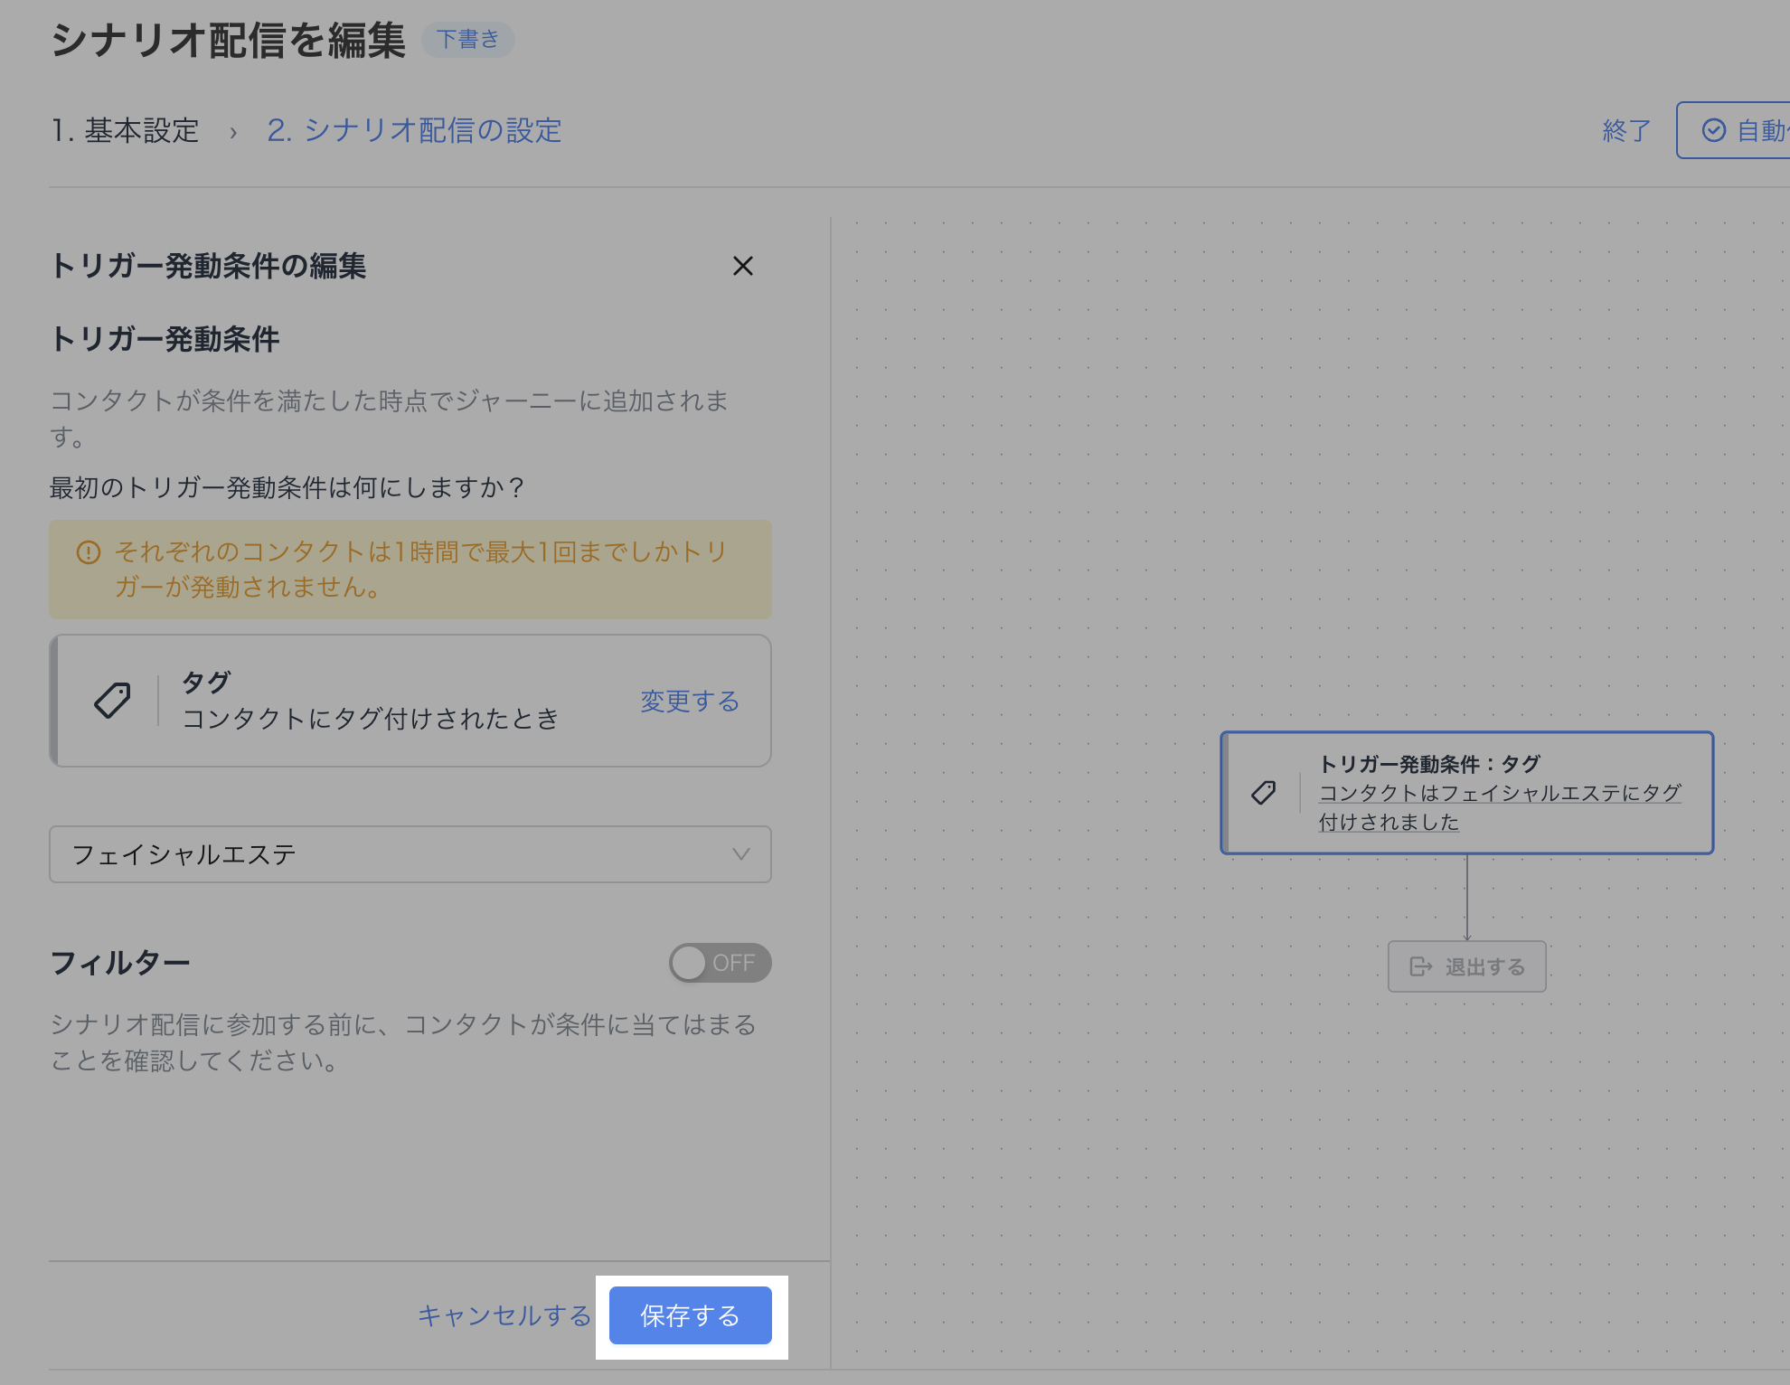Toggle the フィルター switch on
The width and height of the screenshot is (1790, 1385).
(x=720, y=963)
